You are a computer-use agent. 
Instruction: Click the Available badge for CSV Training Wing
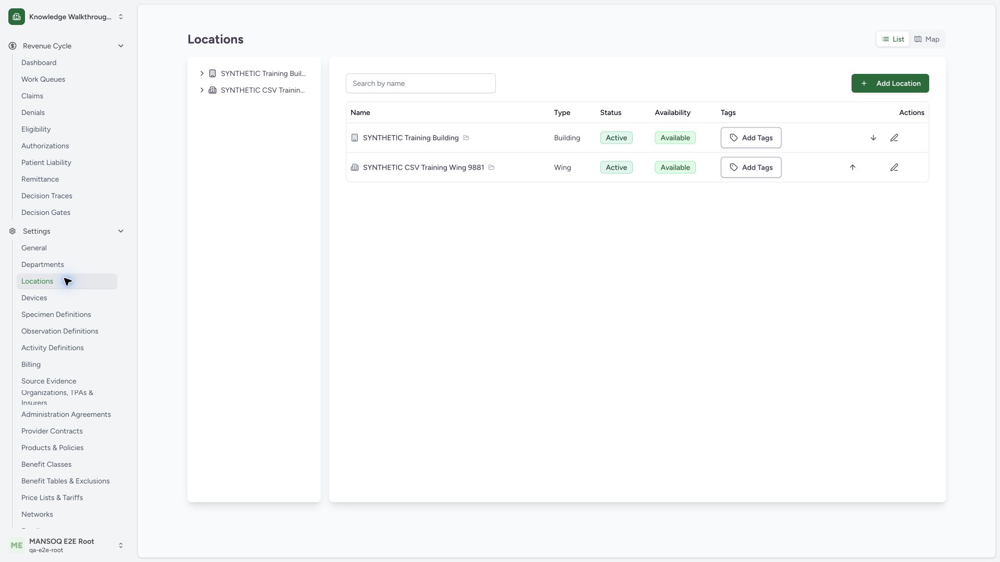675,168
